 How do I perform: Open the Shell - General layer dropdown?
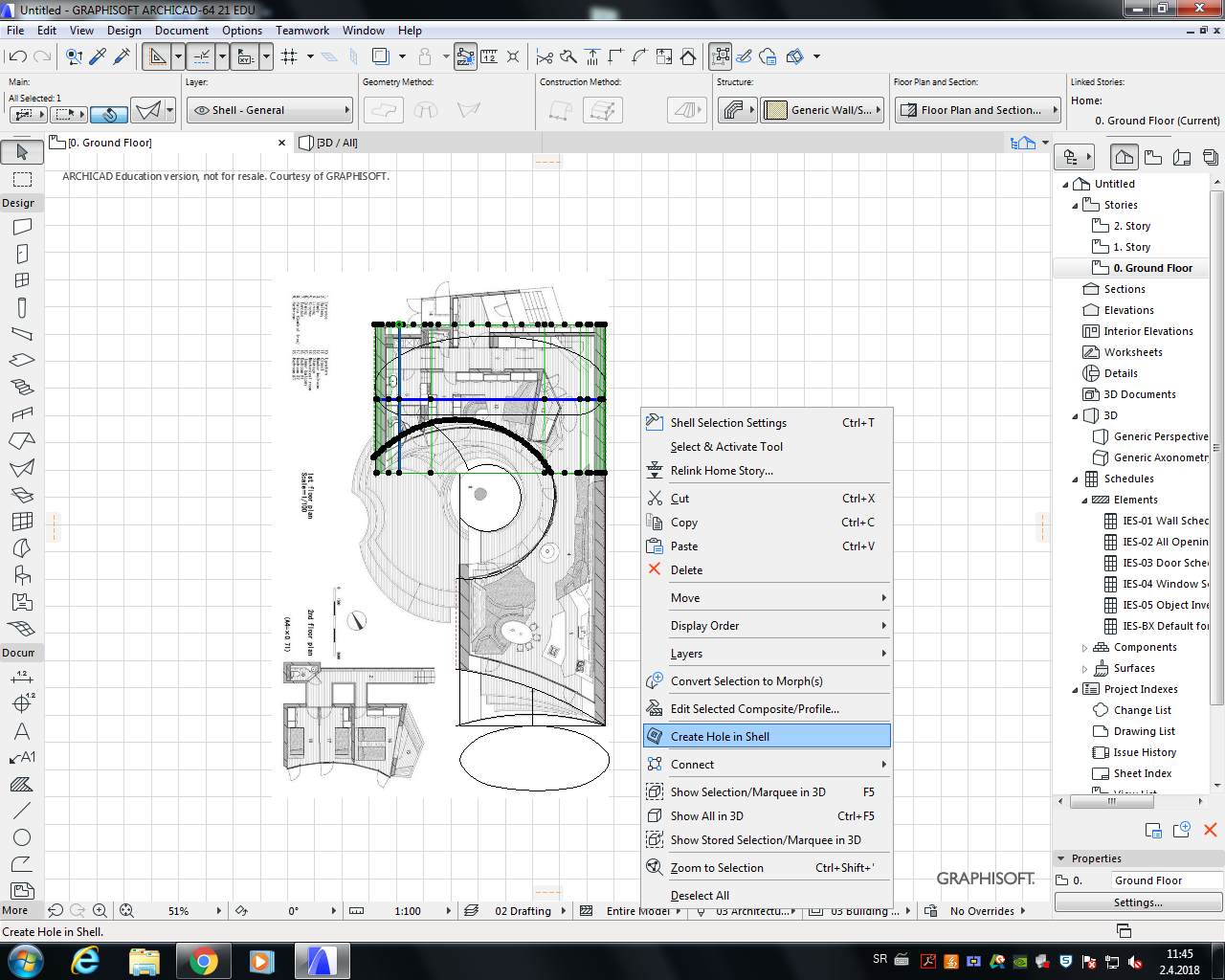click(x=270, y=110)
